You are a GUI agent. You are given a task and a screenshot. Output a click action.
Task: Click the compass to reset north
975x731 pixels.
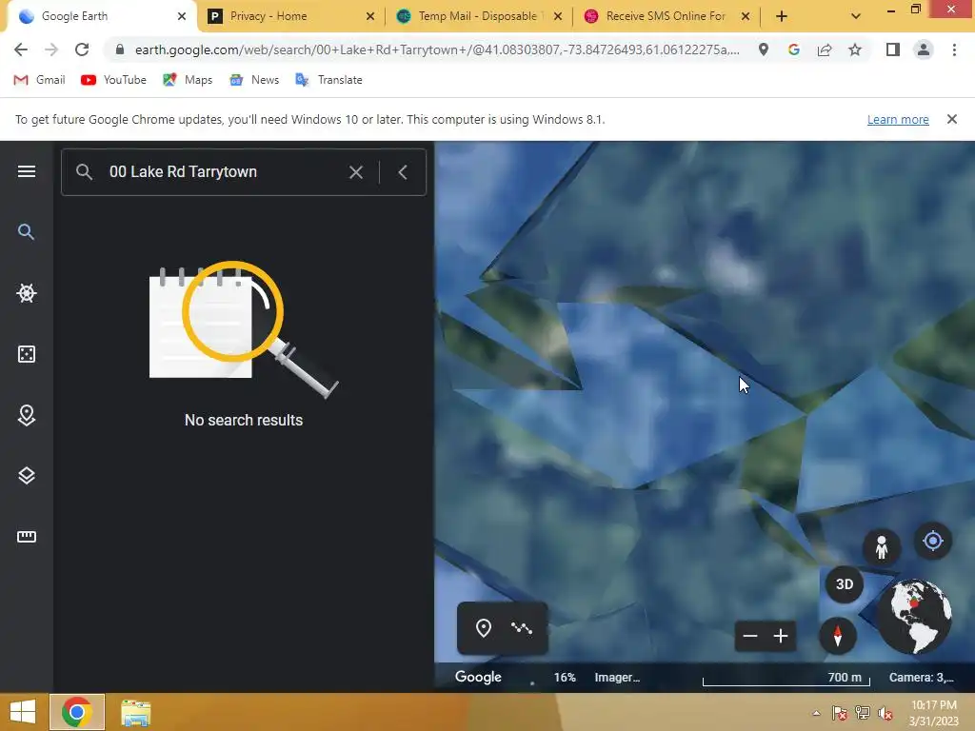point(838,636)
